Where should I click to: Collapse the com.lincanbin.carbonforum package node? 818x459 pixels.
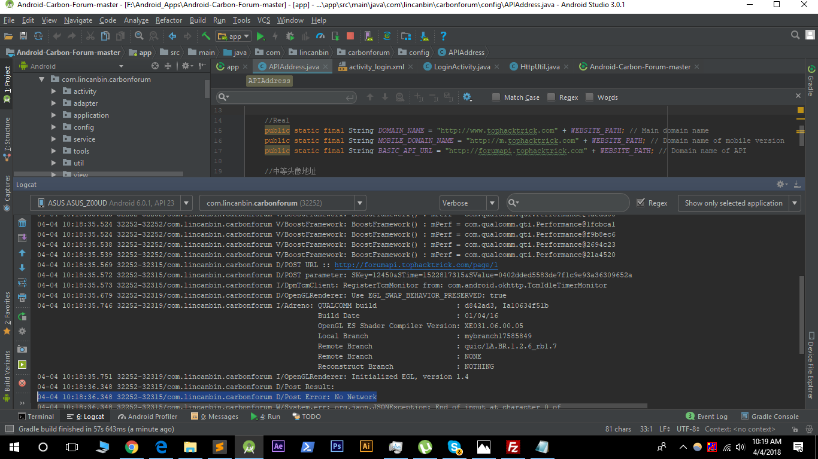(42, 79)
